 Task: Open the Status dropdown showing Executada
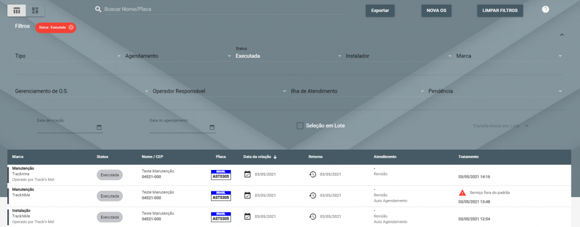289,55
